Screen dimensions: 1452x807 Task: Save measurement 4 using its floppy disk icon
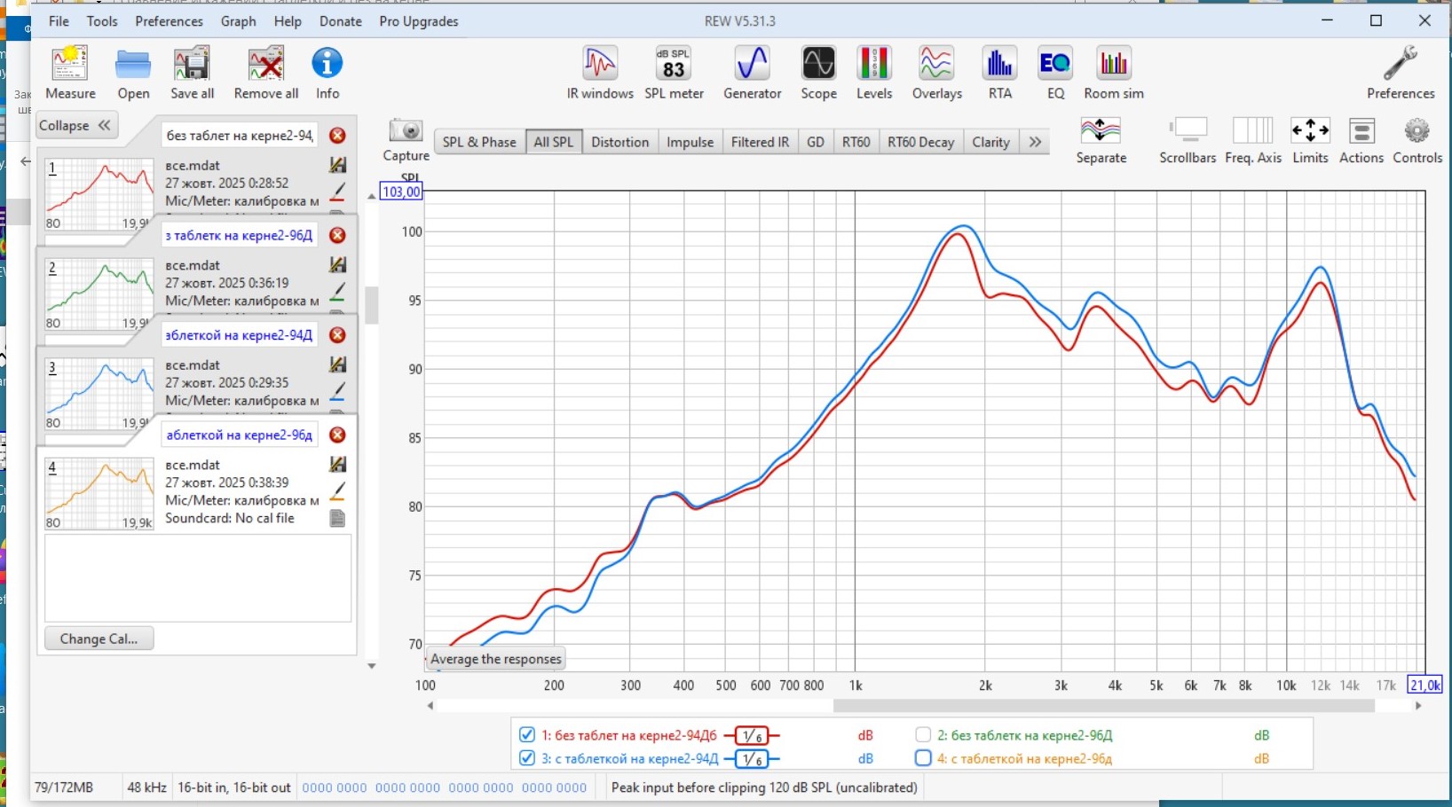337,465
